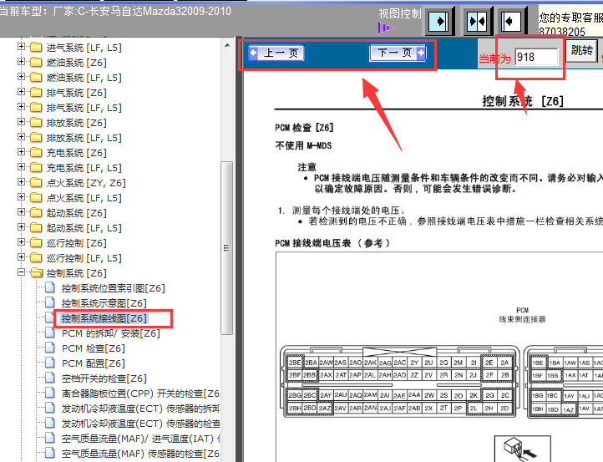This screenshot has height=462, width=603.
Task: Click the 当前车型 vehicle model header text
Action: coord(115,11)
